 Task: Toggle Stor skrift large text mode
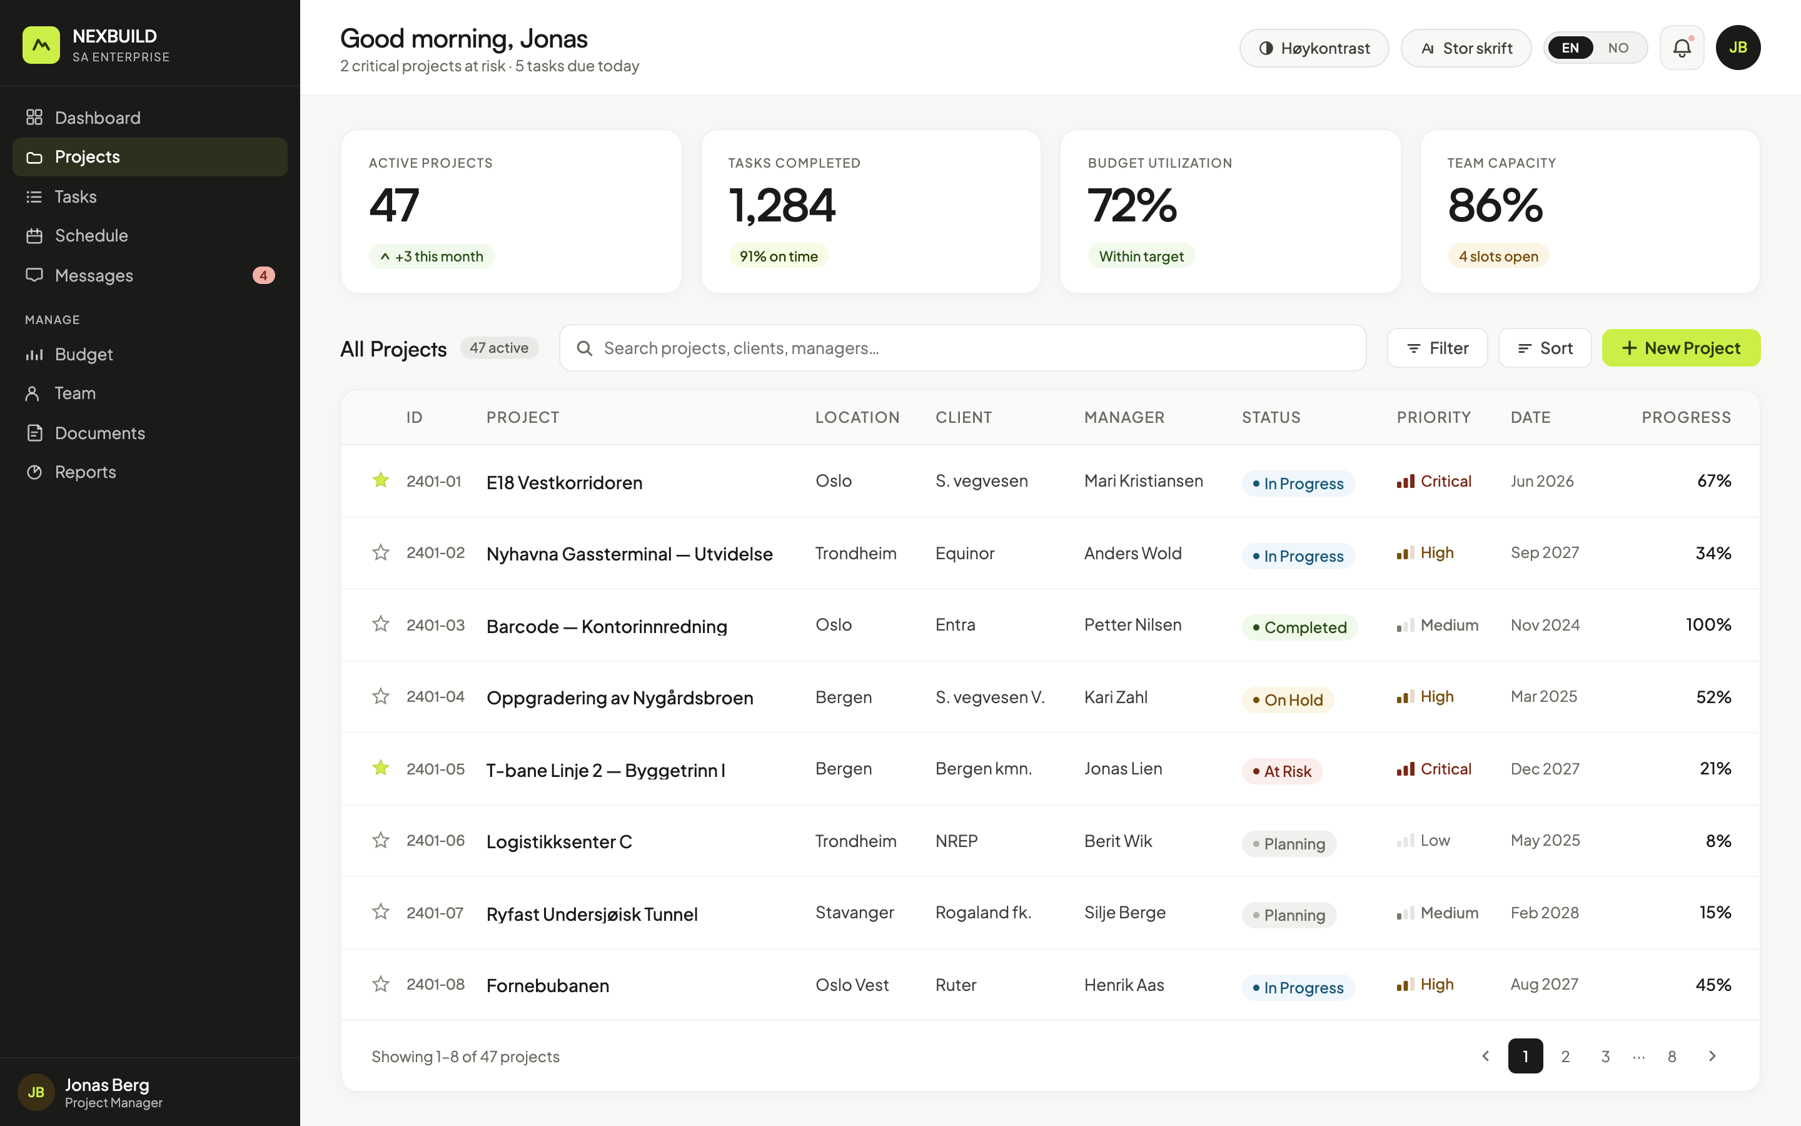(1465, 48)
